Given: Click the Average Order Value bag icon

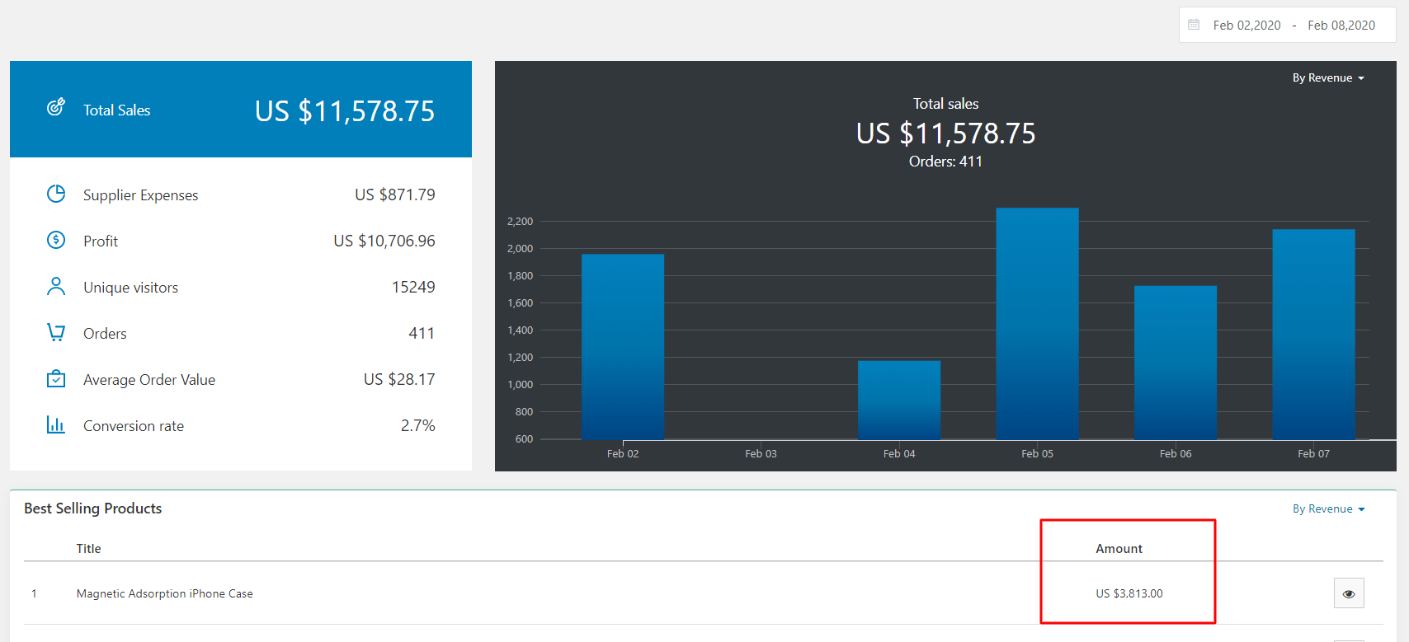Looking at the screenshot, I should [56, 378].
